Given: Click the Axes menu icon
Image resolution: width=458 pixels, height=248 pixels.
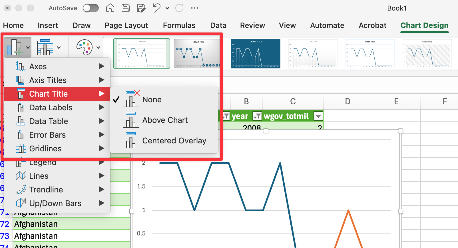Looking at the screenshot, I should click(x=21, y=66).
